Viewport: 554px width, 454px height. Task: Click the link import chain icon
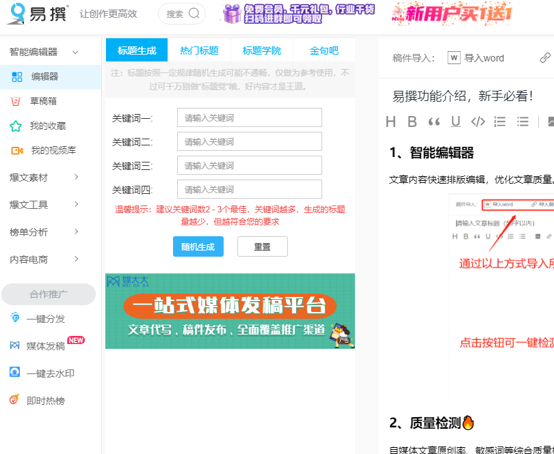coord(545,57)
